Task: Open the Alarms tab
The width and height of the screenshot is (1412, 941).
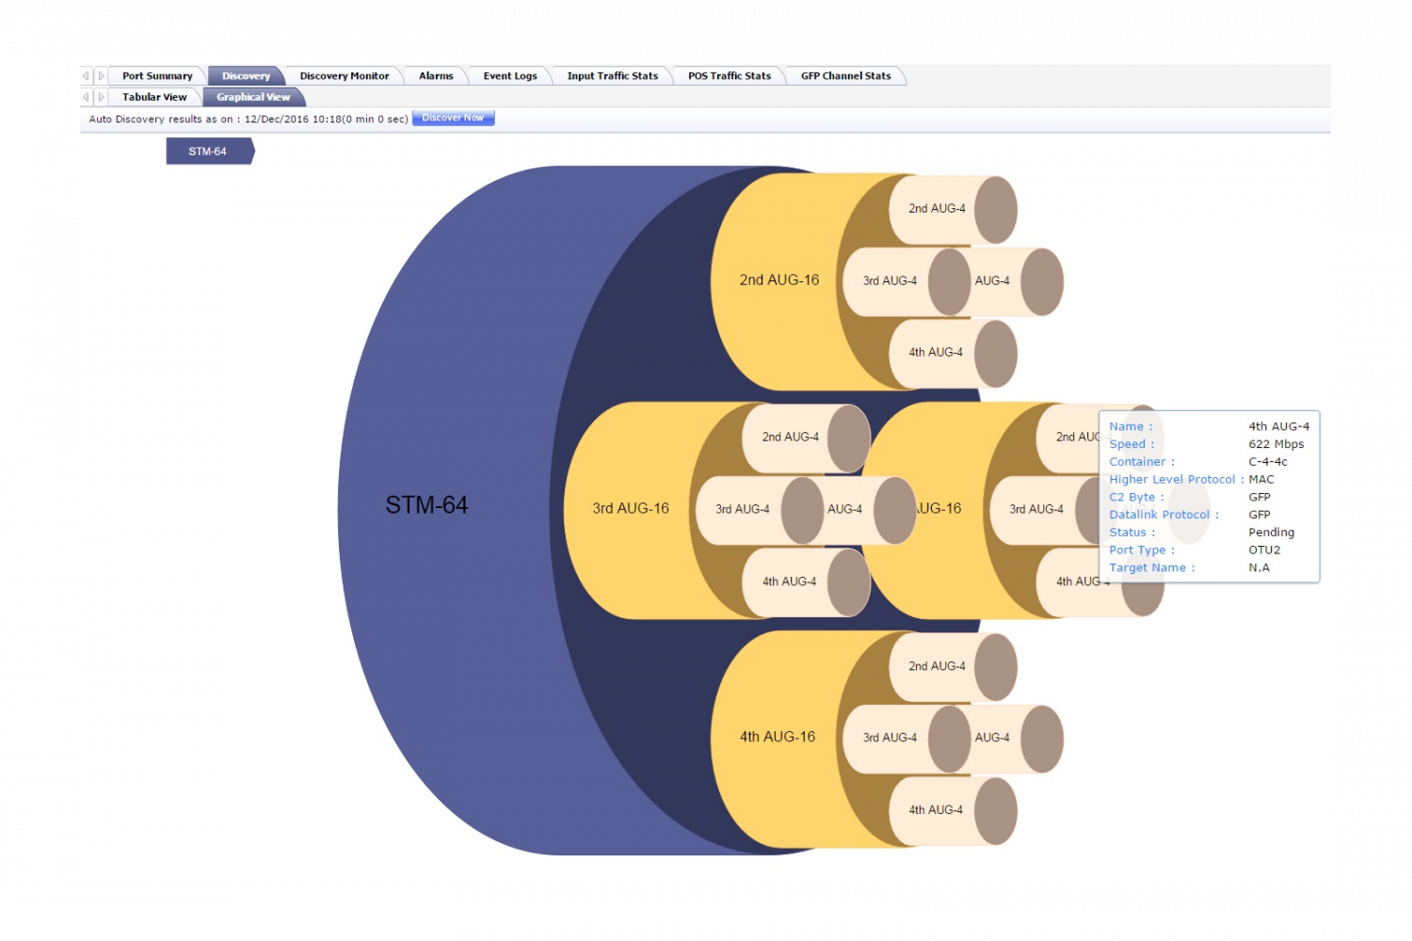Action: [x=436, y=76]
